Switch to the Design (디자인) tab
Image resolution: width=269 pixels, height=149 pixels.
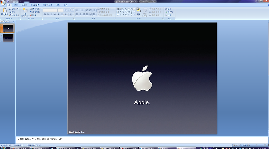(24, 5)
